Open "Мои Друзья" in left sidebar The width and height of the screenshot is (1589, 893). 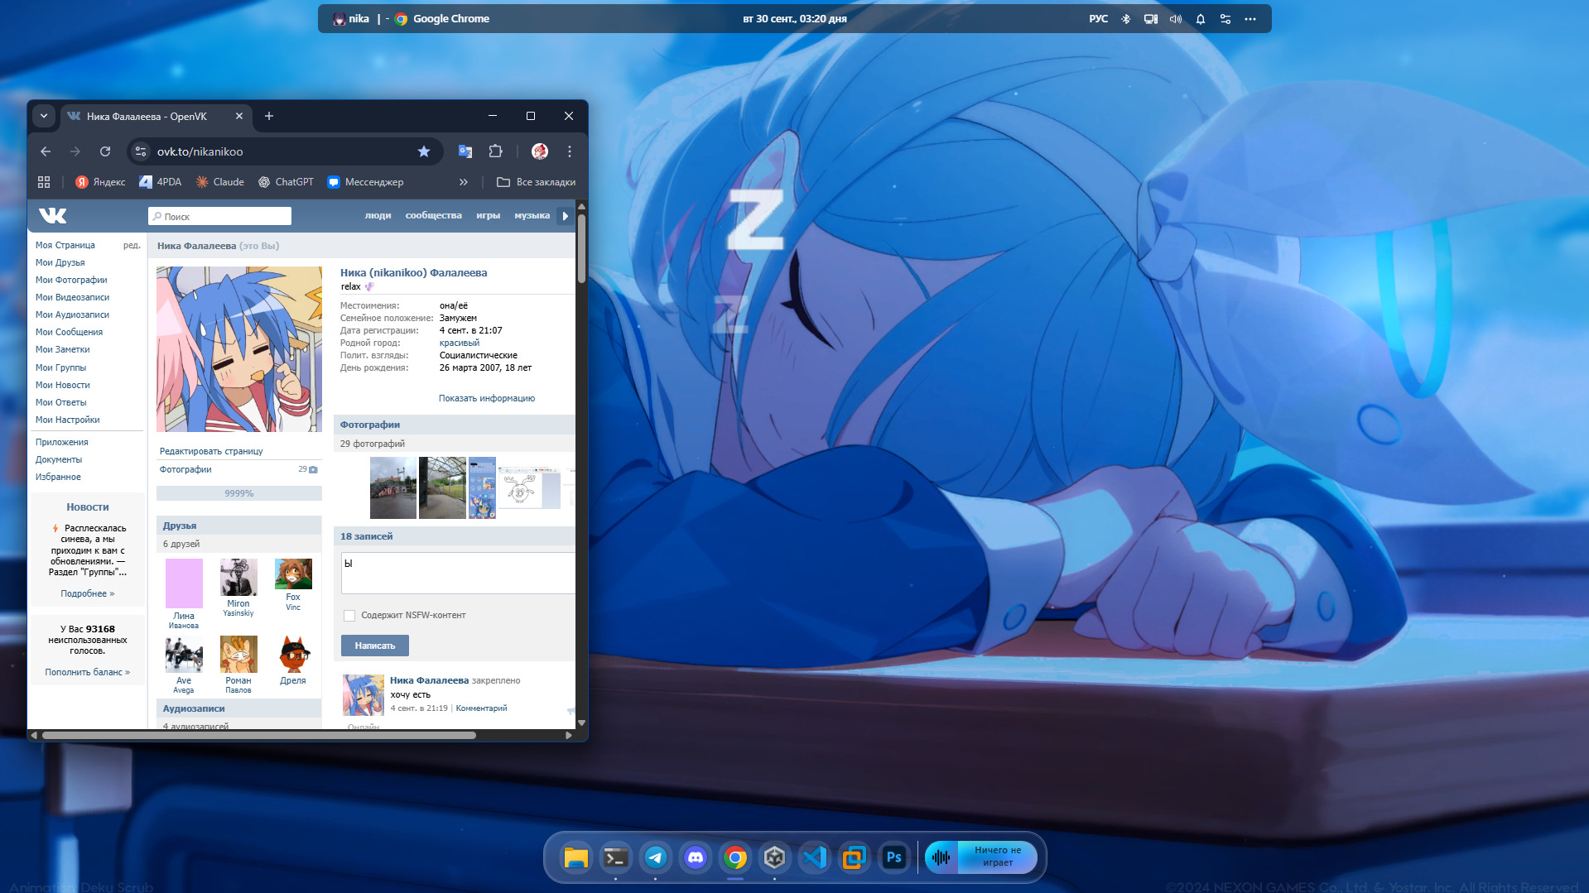pyautogui.click(x=60, y=262)
